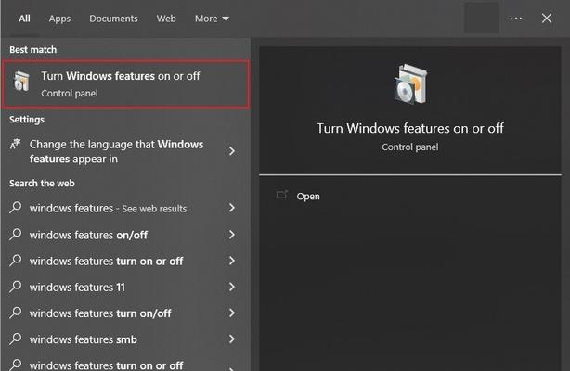Image resolution: width=570 pixels, height=371 pixels.
Task: Click the search icon next to 'windows features on/off'
Action: (16, 235)
